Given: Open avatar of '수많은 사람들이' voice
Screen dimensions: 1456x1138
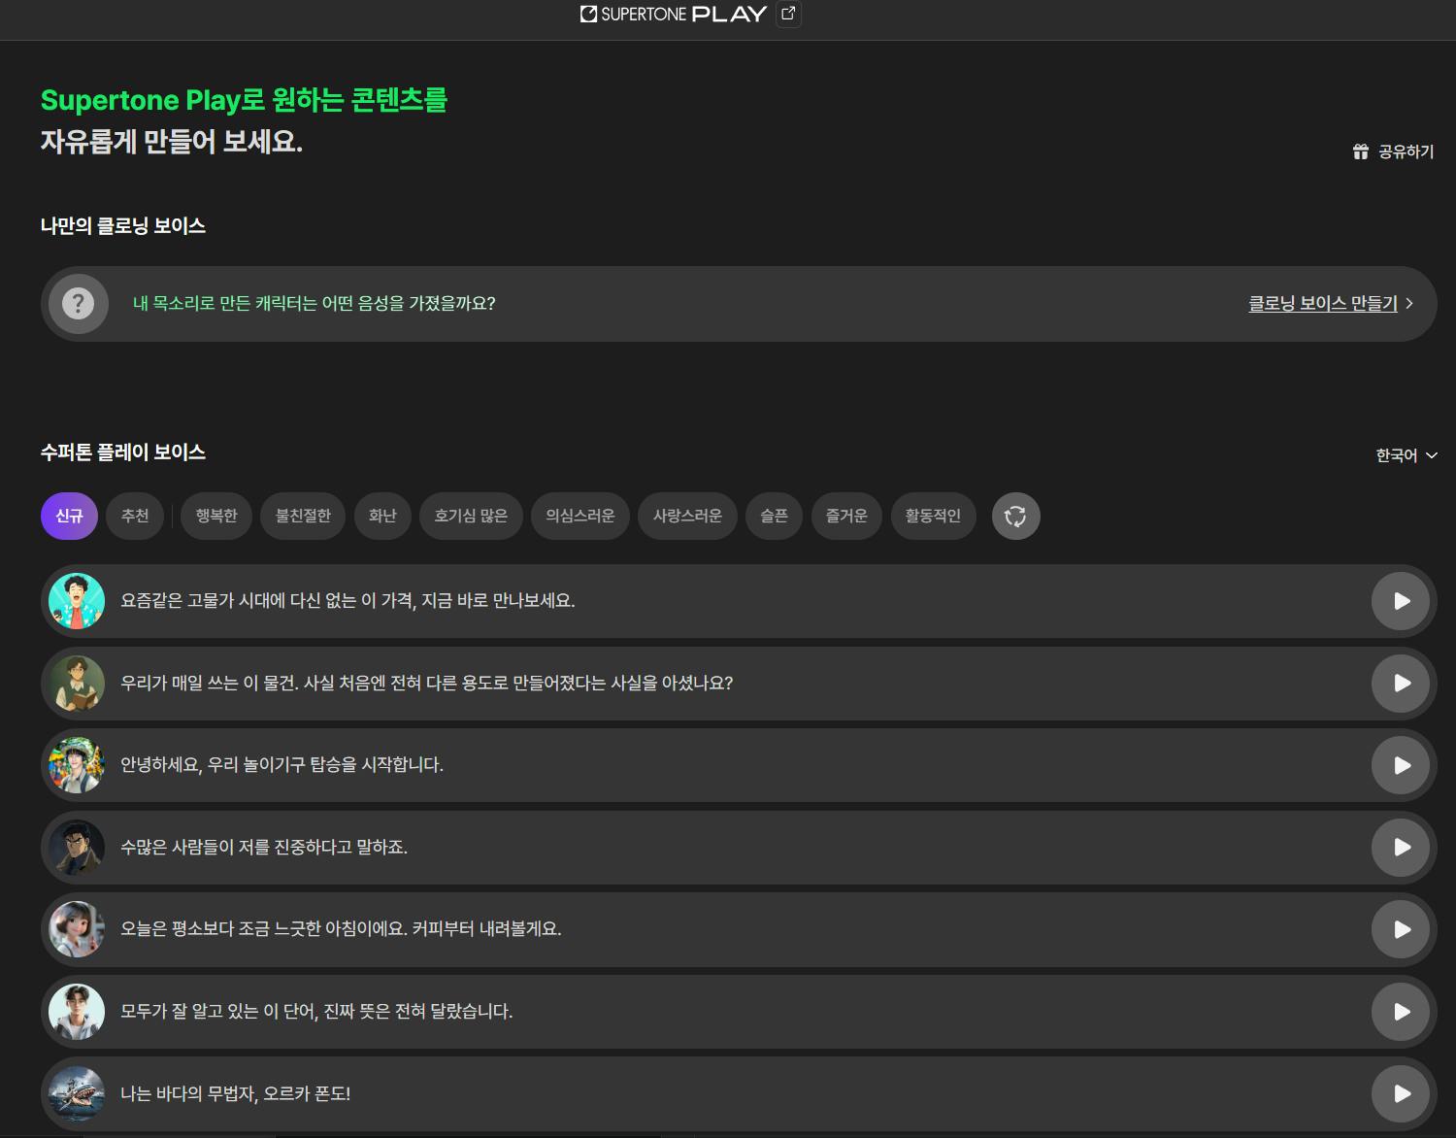Looking at the screenshot, I should pyautogui.click(x=77, y=848).
